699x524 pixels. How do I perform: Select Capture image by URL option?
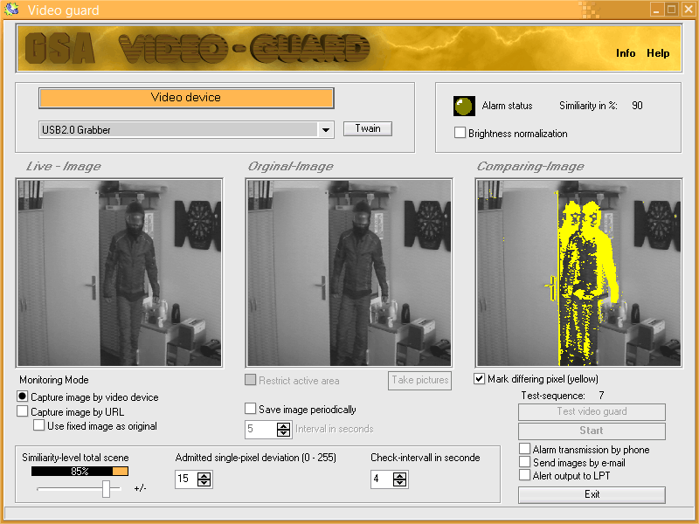coord(23,410)
